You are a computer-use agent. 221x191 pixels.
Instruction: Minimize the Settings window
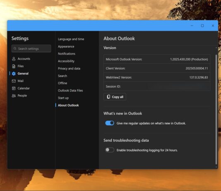192,26
